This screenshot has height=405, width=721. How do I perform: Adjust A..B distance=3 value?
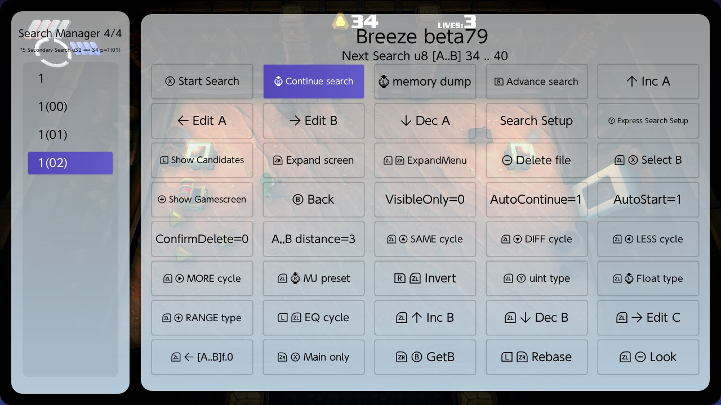(314, 239)
